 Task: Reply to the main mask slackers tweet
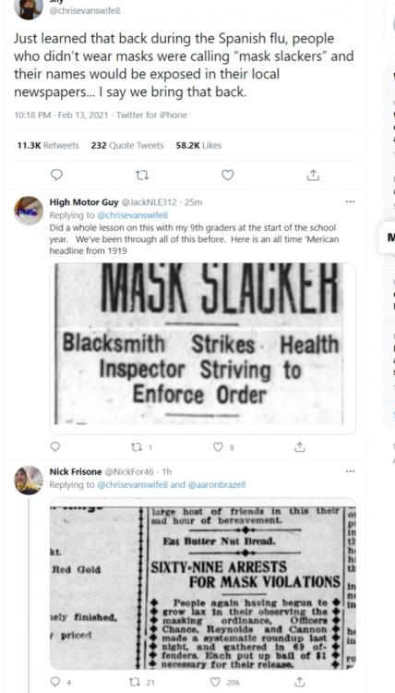56,175
